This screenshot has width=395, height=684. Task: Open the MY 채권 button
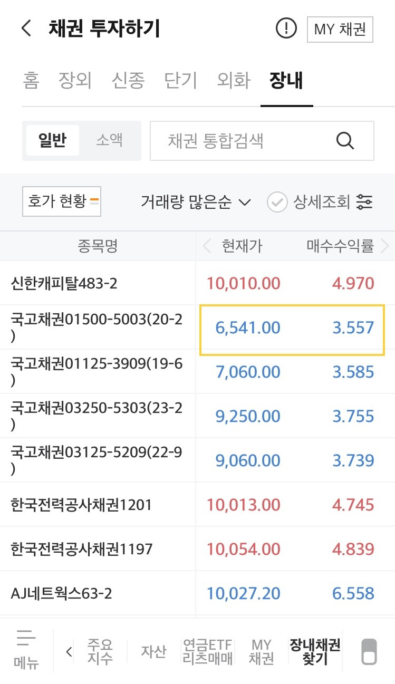pyautogui.click(x=340, y=29)
